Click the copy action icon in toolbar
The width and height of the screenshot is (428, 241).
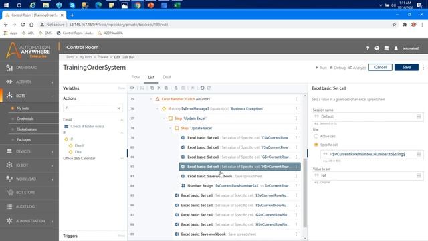152,88
